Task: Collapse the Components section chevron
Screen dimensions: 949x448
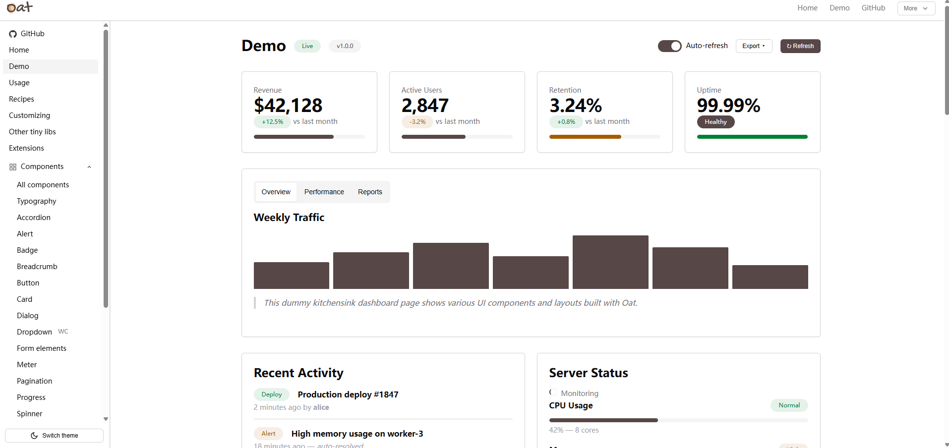Action: (89, 167)
